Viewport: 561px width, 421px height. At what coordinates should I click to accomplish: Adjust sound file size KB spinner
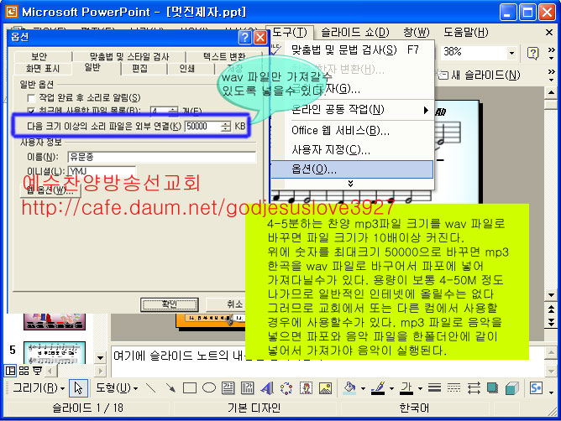tap(226, 126)
